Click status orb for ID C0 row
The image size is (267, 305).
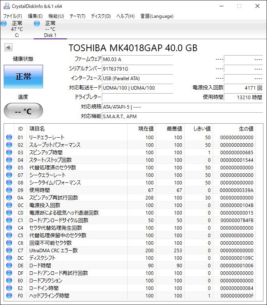coord(9,213)
